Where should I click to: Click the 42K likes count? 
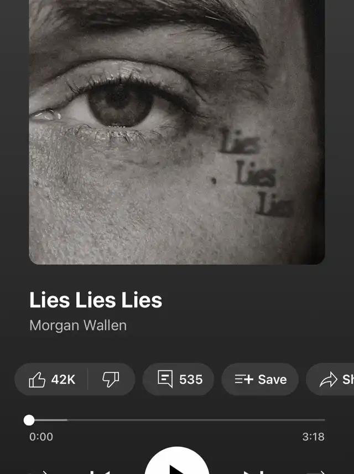63,379
